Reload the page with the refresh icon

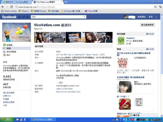coord(11,7)
